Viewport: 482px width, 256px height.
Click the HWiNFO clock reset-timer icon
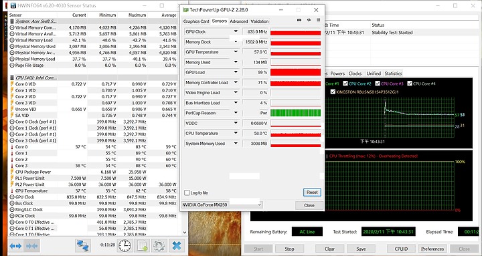coord(125,245)
